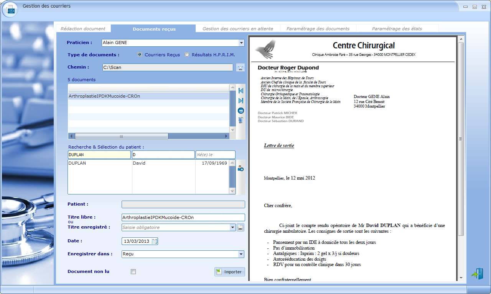Click the browse folder icon beside Chemin
Screen dimensions: 491x294
click(x=241, y=68)
